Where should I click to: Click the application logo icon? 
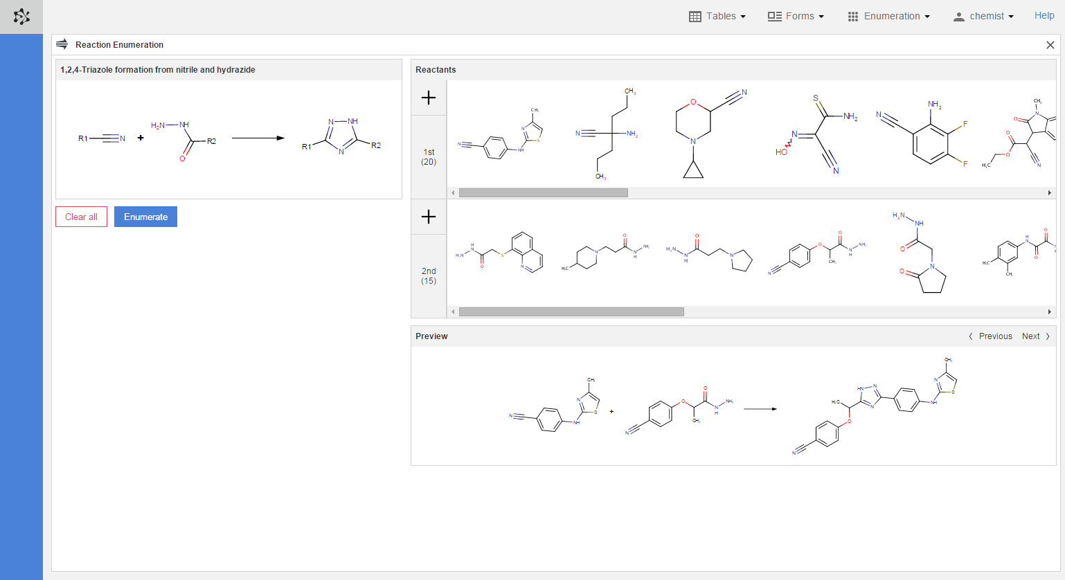(21, 17)
